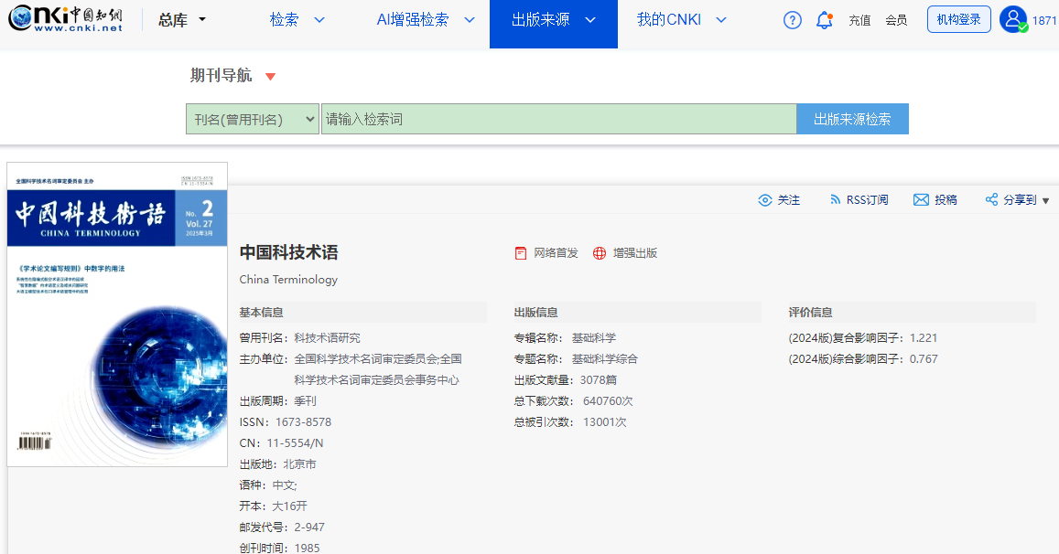Expand the AI增强检索 chevron

470,20
